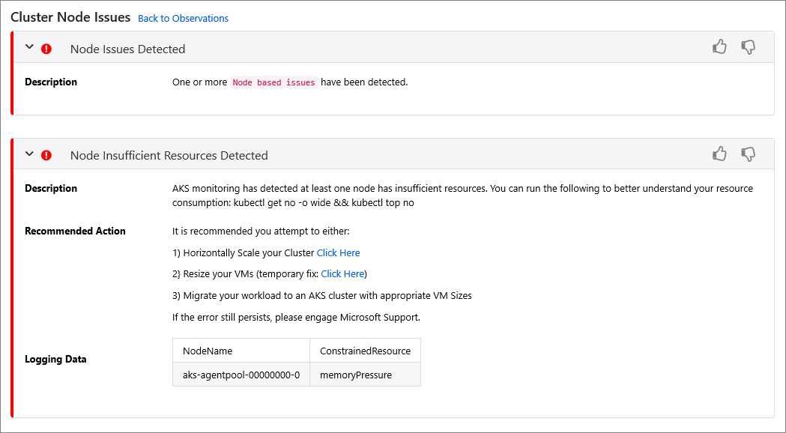Select the aks-agentpool-00000000-0 table cell
The width and height of the screenshot is (786, 433).
tap(241, 375)
